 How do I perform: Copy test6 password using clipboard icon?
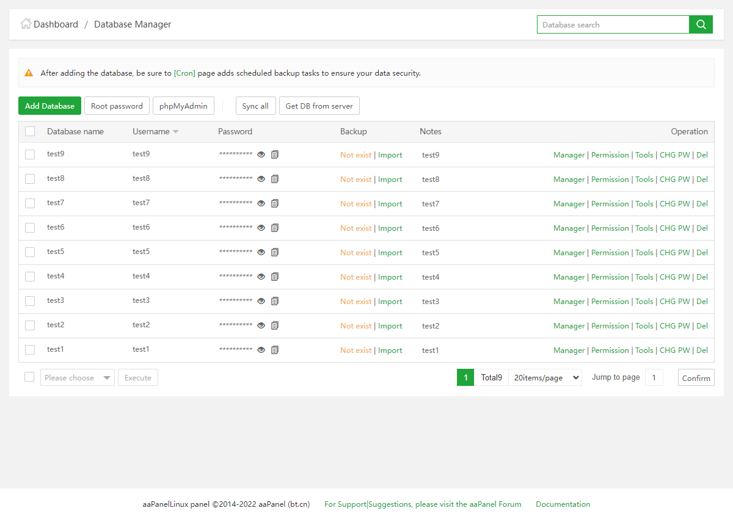275,228
